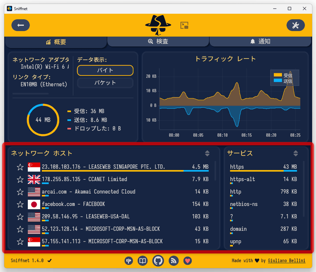Click the Sniffnet 1.4.0 version checkmark
This screenshot has height=272, width=316.
pyautogui.click(x=49, y=261)
